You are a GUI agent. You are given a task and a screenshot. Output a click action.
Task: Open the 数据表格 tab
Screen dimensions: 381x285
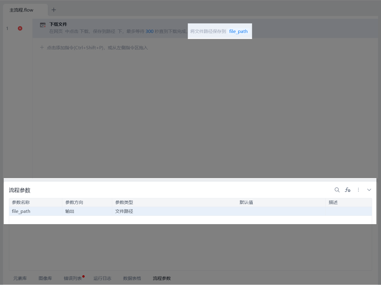pyautogui.click(x=132, y=278)
